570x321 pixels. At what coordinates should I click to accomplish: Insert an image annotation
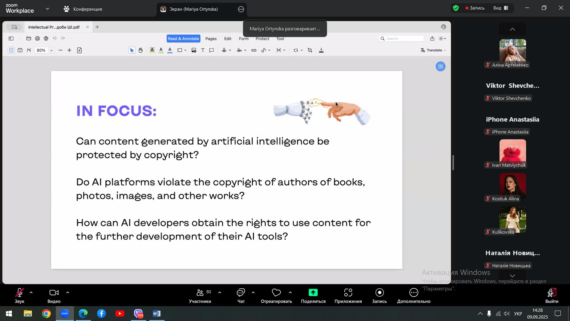pos(194,50)
